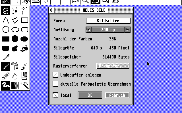Image resolution: width=182 pixels, height=113 pixels.
Task: Toggle the 'local' checkbox
Action: coord(55,95)
